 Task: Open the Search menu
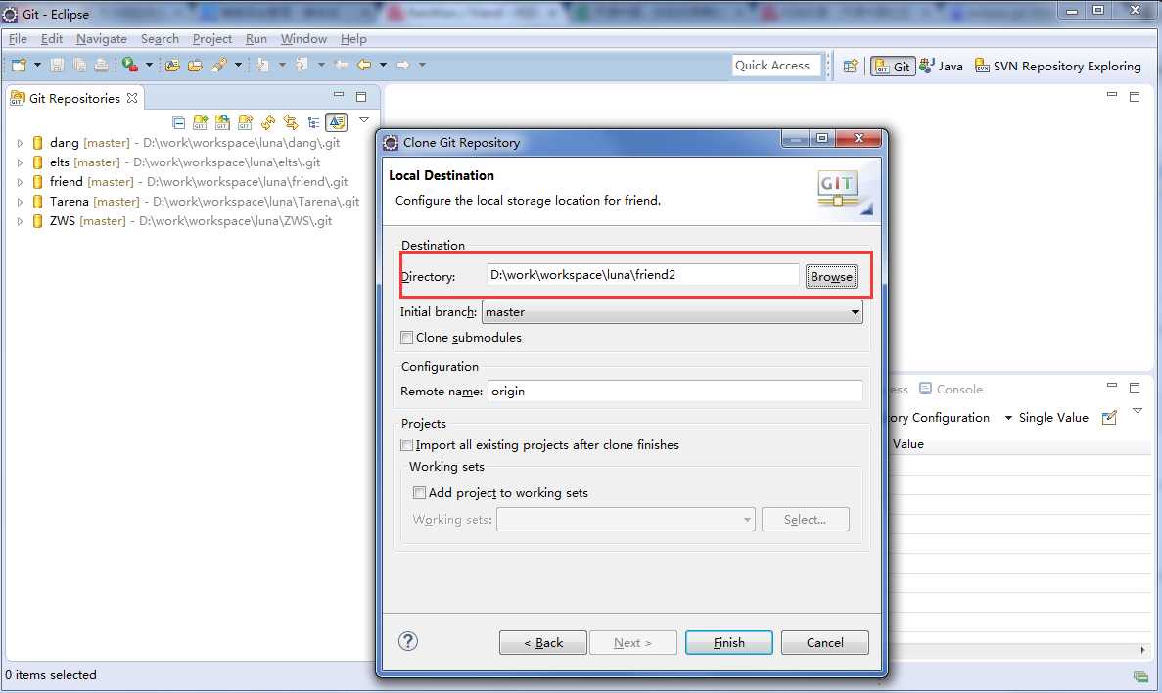161,39
